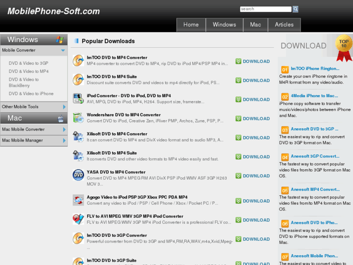Download FLV to AVI MPEG WMV Converter
Screen dimensions: 353x265
coord(252,220)
